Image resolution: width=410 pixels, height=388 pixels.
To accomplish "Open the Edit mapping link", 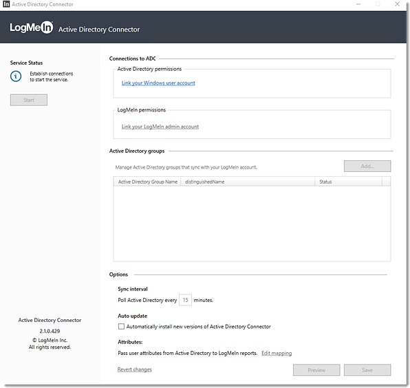I will tap(277, 353).
